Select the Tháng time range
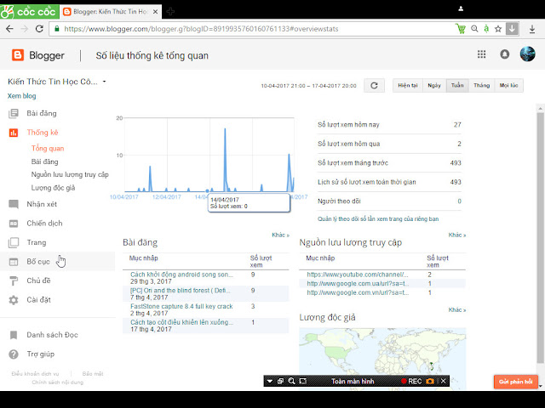The image size is (545, 408). tap(482, 85)
